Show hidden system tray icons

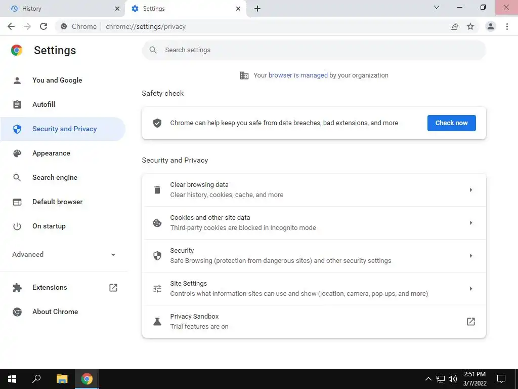click(428, 379)
